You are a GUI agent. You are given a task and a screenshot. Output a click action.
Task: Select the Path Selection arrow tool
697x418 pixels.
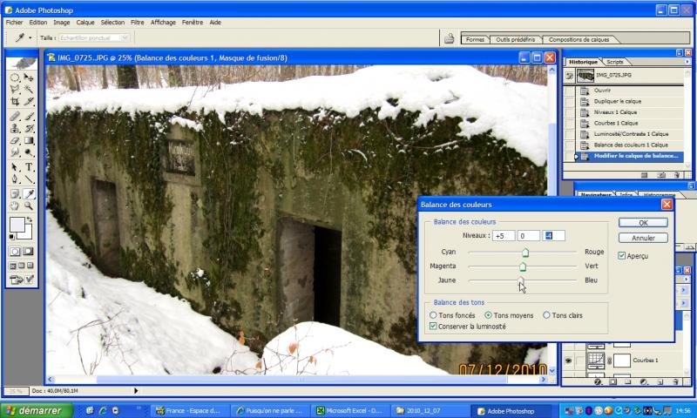click(x=15, y=167)
